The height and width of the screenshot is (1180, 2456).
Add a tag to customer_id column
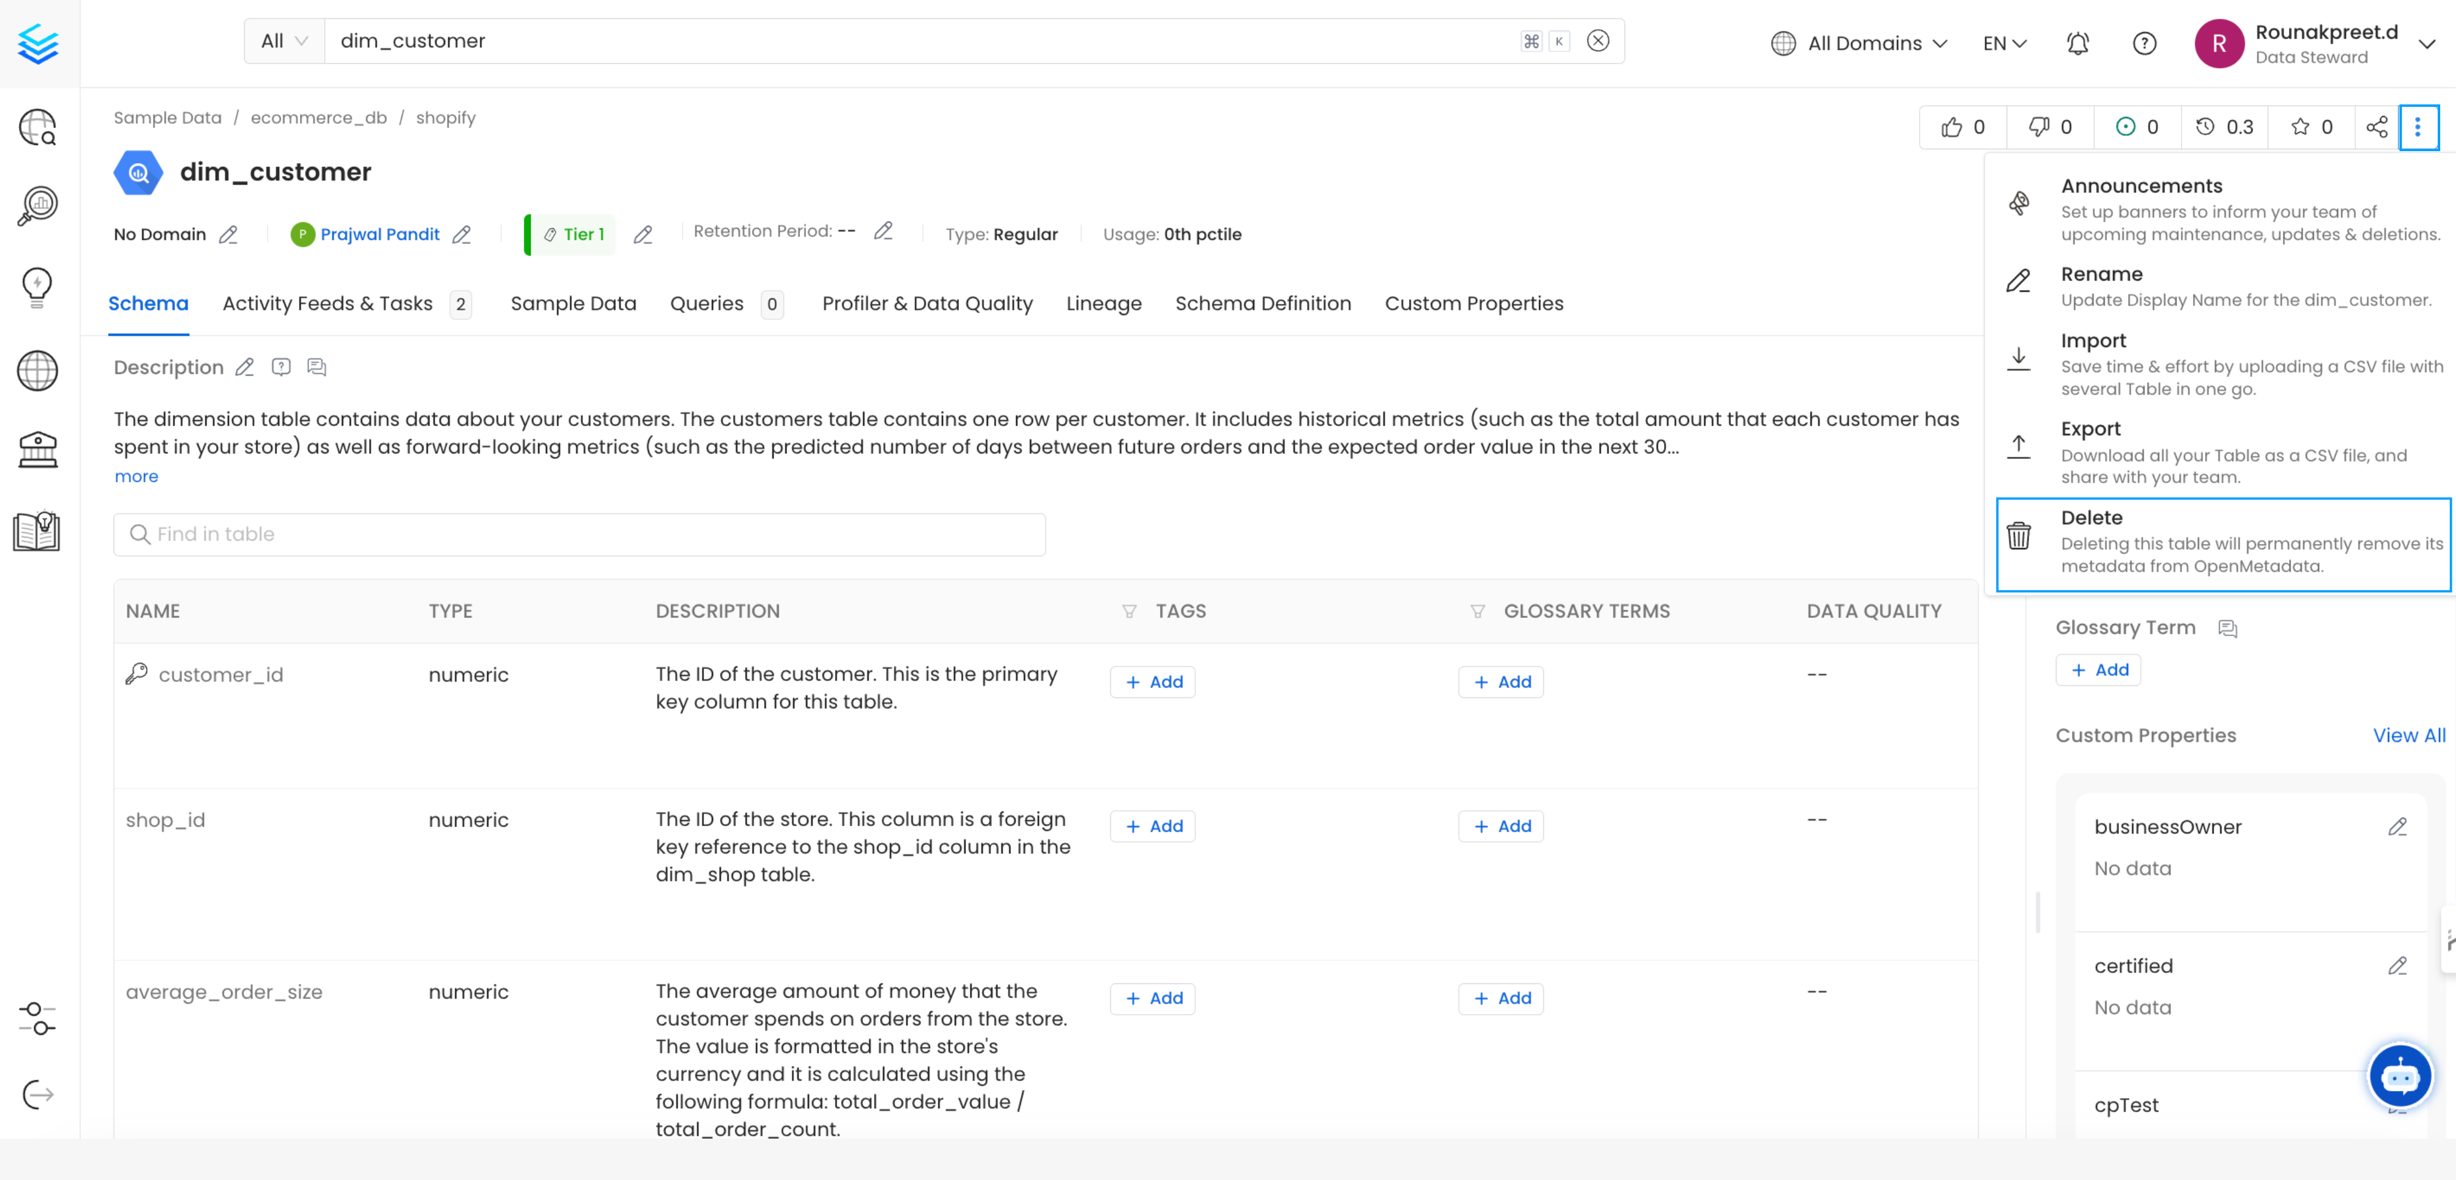(x=1153, y=682)
